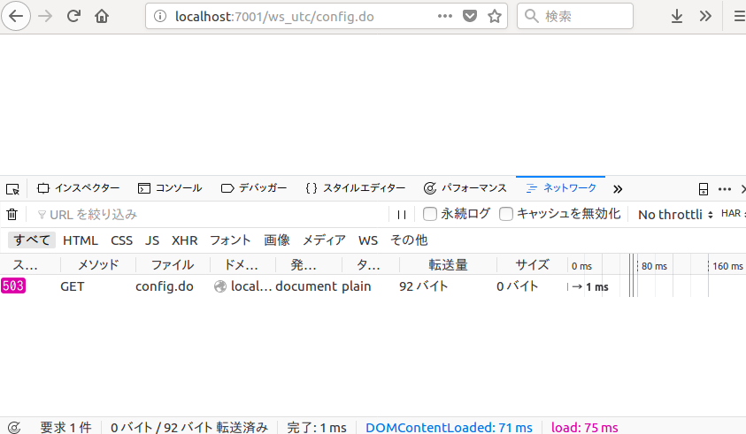Switch to the インスペクター tab
The height and width of the screenshot is (434, 746).
point(79,188)
